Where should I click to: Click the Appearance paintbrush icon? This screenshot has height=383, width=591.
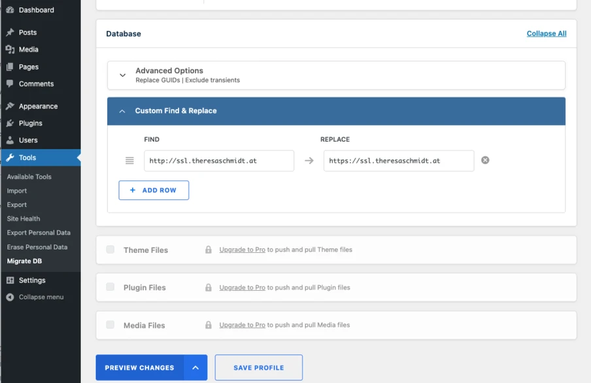tap(10, 106)
